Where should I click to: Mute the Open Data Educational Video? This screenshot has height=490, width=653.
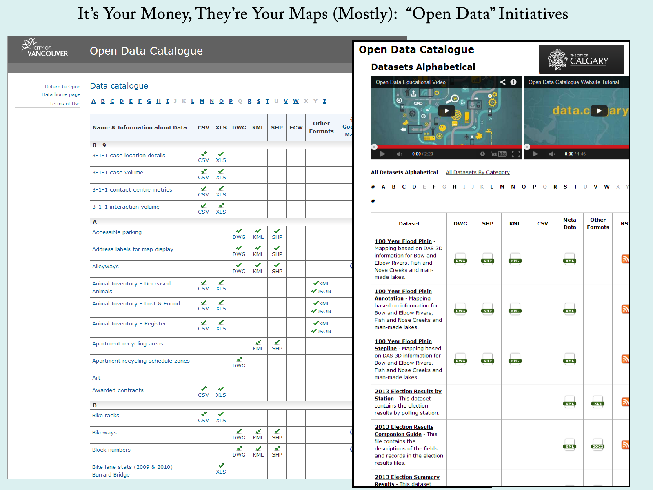tap(399, 154)
